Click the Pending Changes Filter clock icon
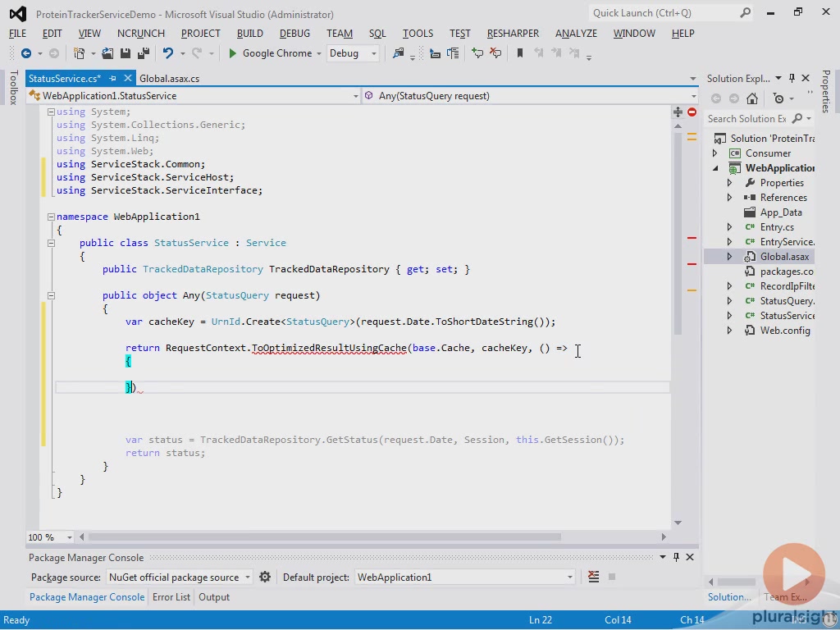Image resolution: width=840 pixels, height=630 pixels. (x=779, y=98)
